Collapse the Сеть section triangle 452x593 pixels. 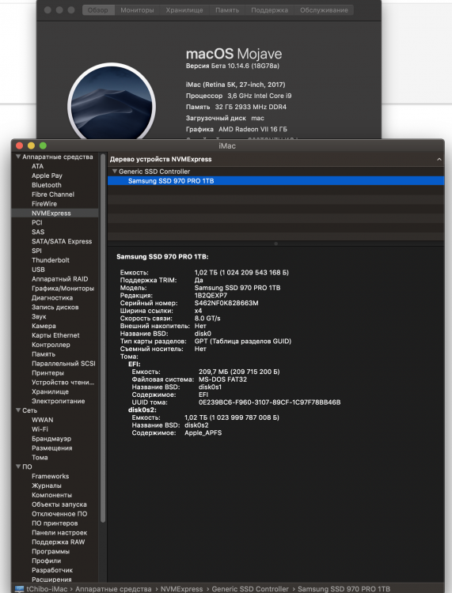[17, 410]
